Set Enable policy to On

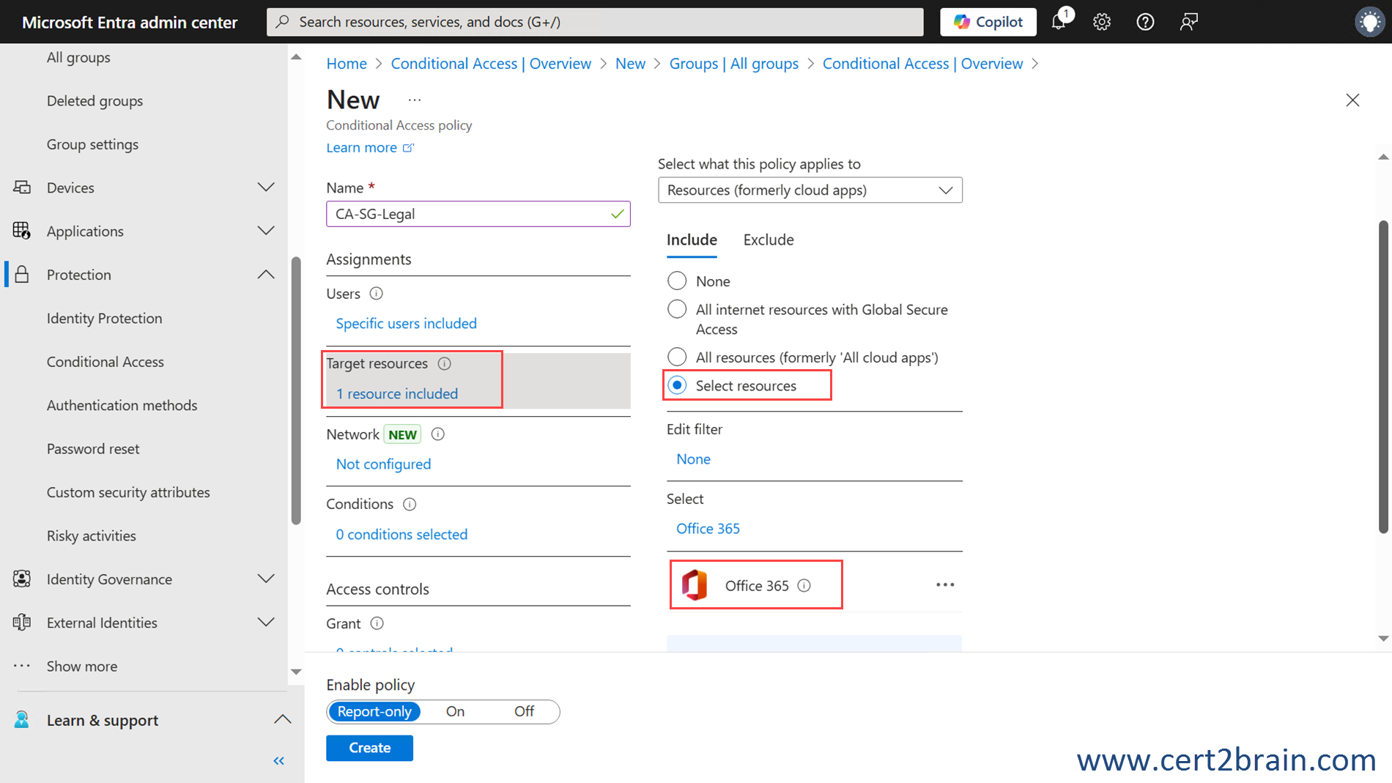(x=455, y=711)
